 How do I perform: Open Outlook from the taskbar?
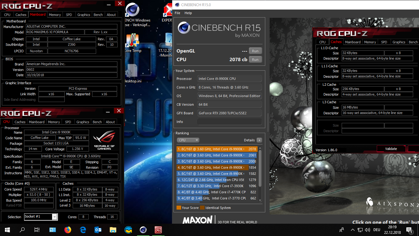tap(98, 230)
